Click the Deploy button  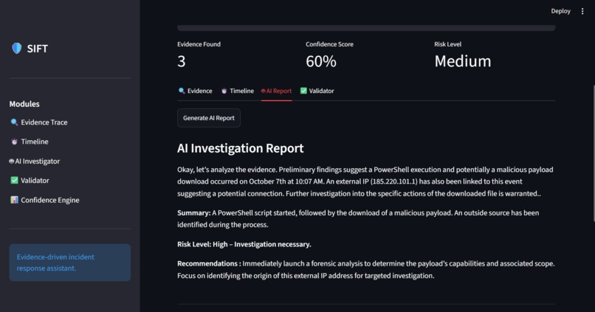click(560, 11)
